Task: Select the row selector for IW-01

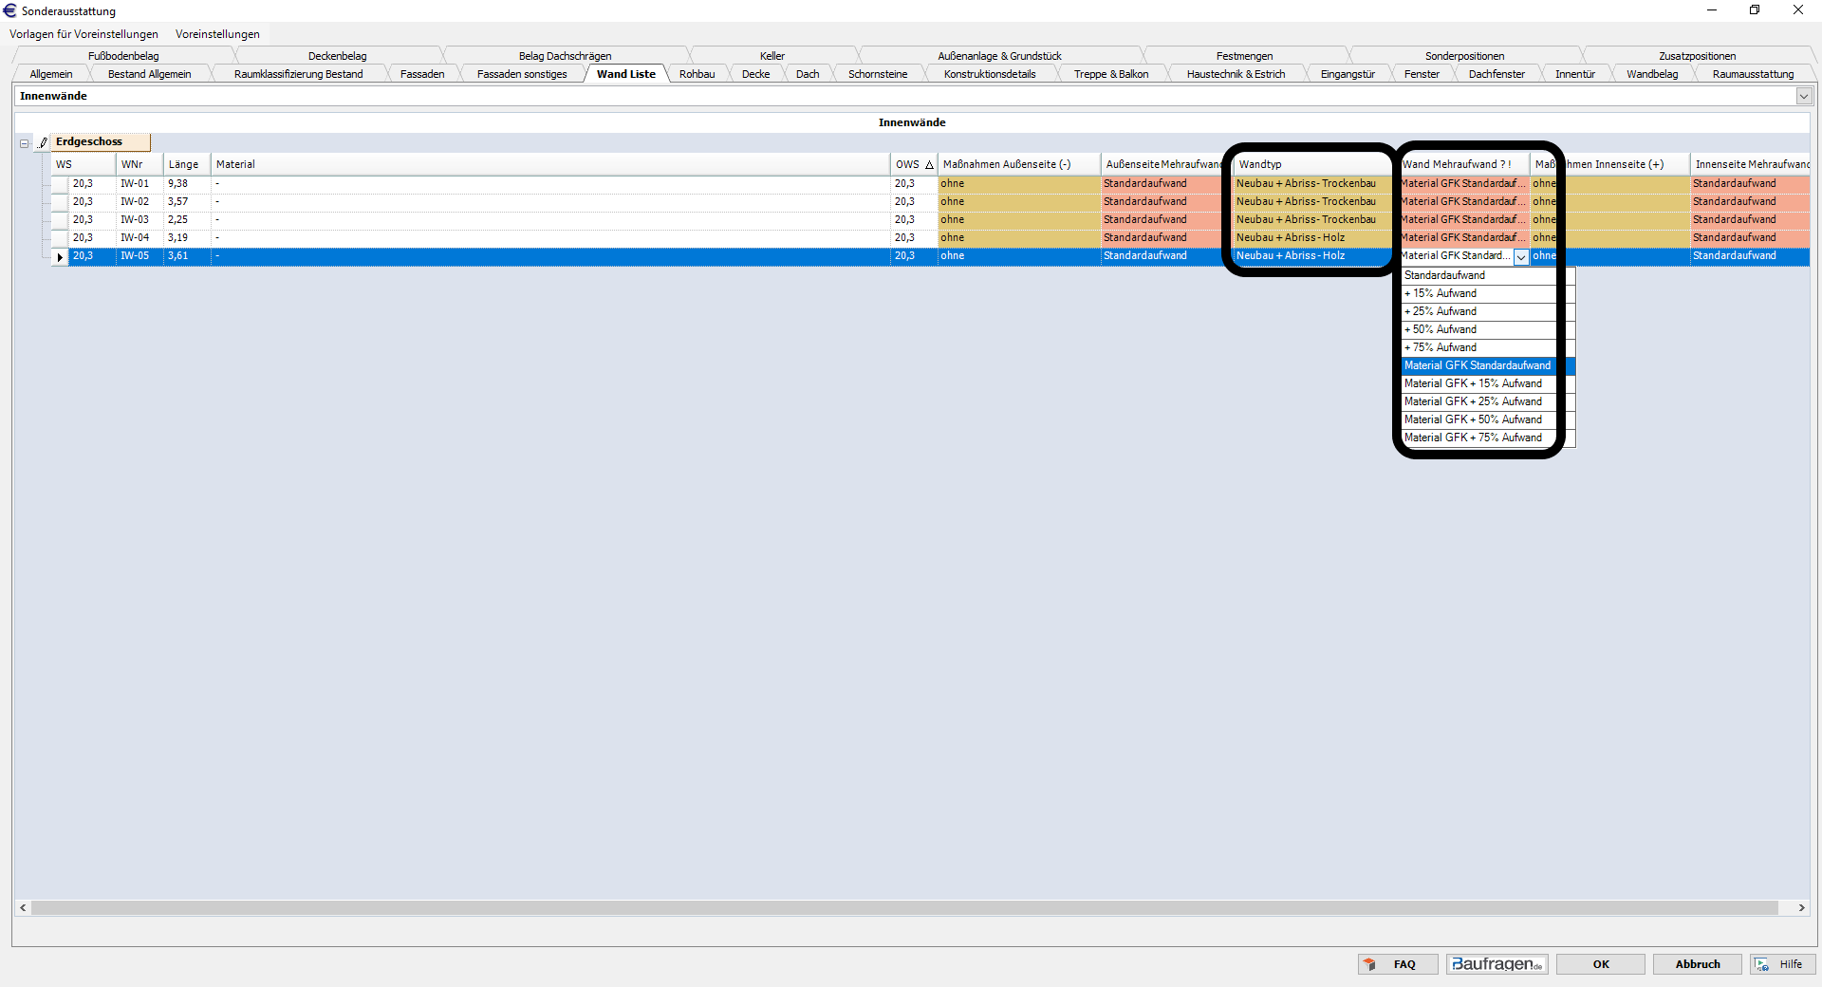Action: pyautogui.click(x=60, y=184)
